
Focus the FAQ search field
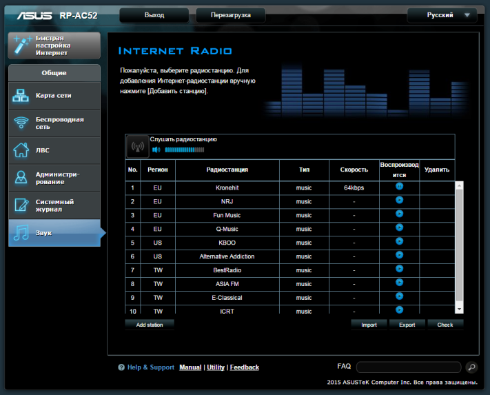point(409,367)
